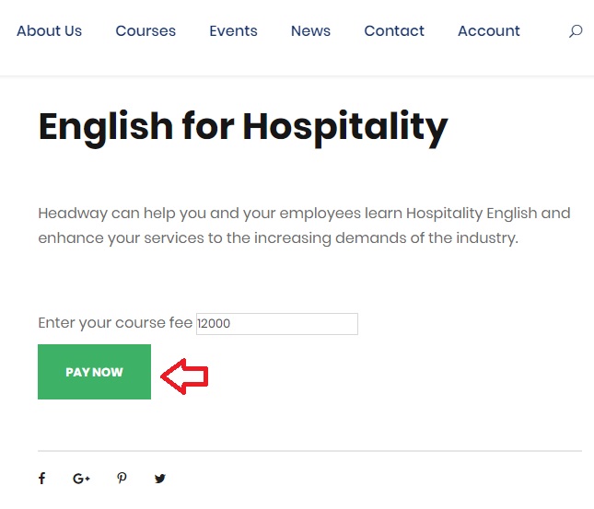The height and width of the screenshot is (509, 594).
Task: Open the Account menu
Action: point(489,31)
